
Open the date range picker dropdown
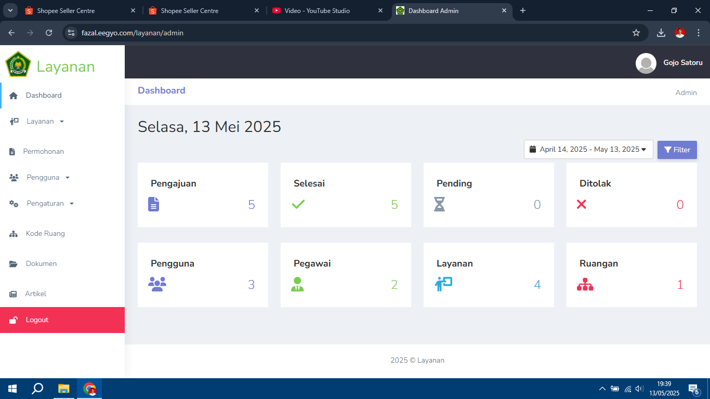(588, 150)
